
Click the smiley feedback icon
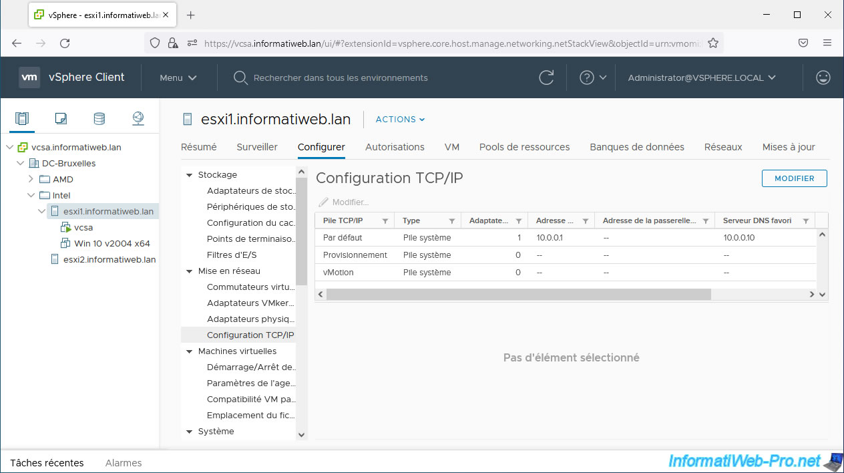coord(823,77)
